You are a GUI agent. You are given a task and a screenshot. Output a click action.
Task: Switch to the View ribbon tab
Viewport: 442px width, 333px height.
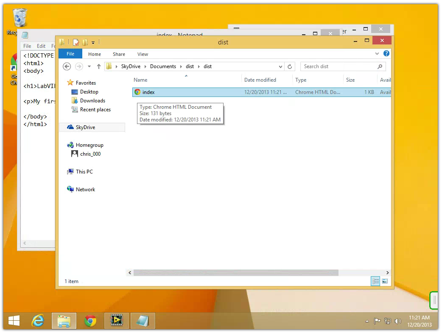(x=143, y=54)
